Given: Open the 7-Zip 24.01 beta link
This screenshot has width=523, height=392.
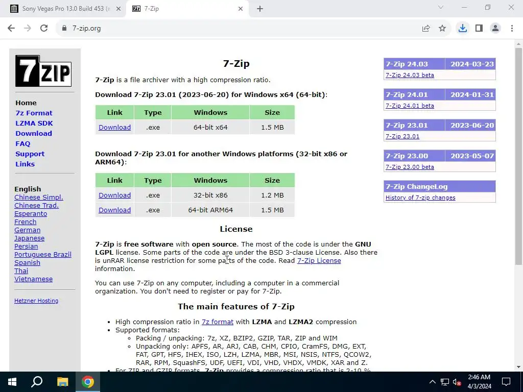Looking at the screenshot, I should [x=410, y=106].
